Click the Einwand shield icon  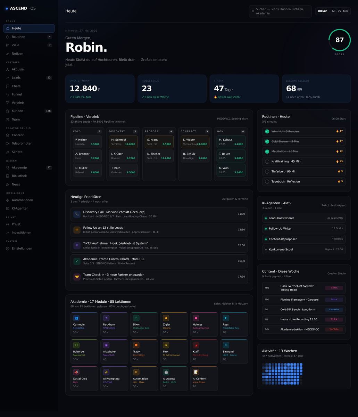tap(226, 345)
